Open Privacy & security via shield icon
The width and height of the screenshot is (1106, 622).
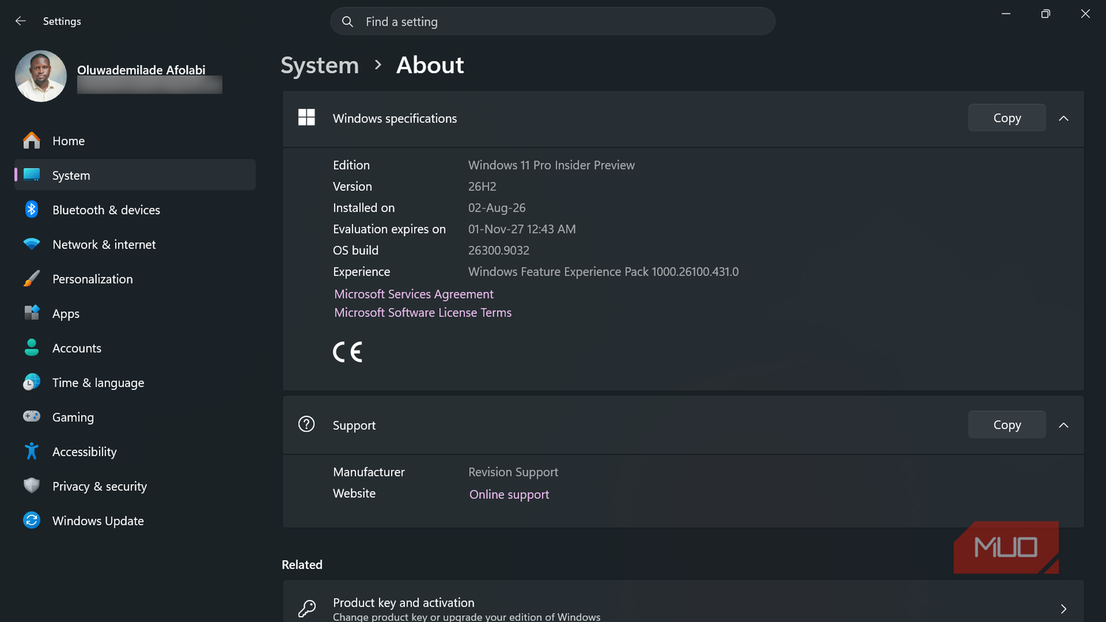(x=32, y=486)
